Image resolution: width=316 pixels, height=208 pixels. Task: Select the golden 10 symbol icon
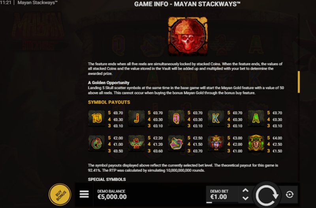pos(96,118)
